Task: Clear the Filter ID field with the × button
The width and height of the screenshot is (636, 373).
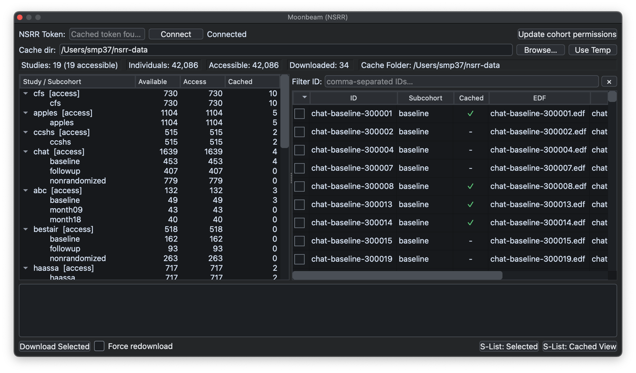Action: pyautogui.click(x=609, y=82)
